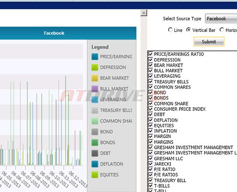The height and width of the screenshot is (192, 237).
Task: Toggle the TREASURY BILLS checkbox
Action: [150, 82]
